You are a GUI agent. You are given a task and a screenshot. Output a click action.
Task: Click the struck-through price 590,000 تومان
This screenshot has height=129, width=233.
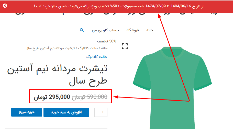[90, 97]
